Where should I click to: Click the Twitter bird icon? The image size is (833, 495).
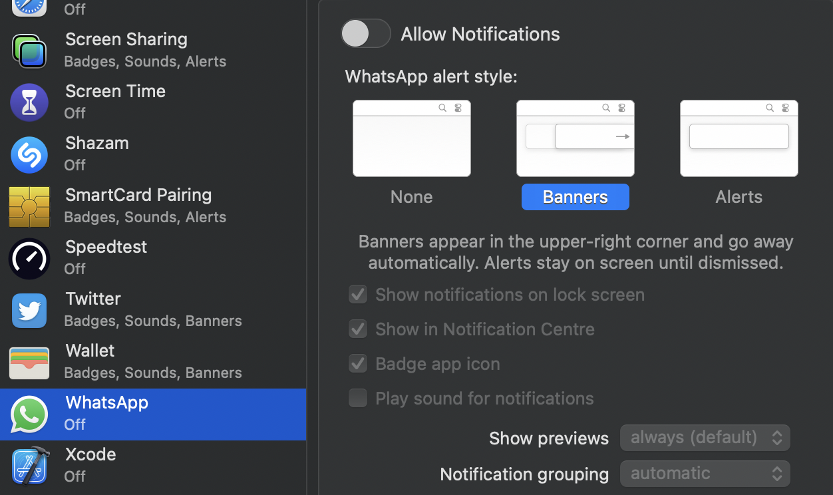pos(29,311)
